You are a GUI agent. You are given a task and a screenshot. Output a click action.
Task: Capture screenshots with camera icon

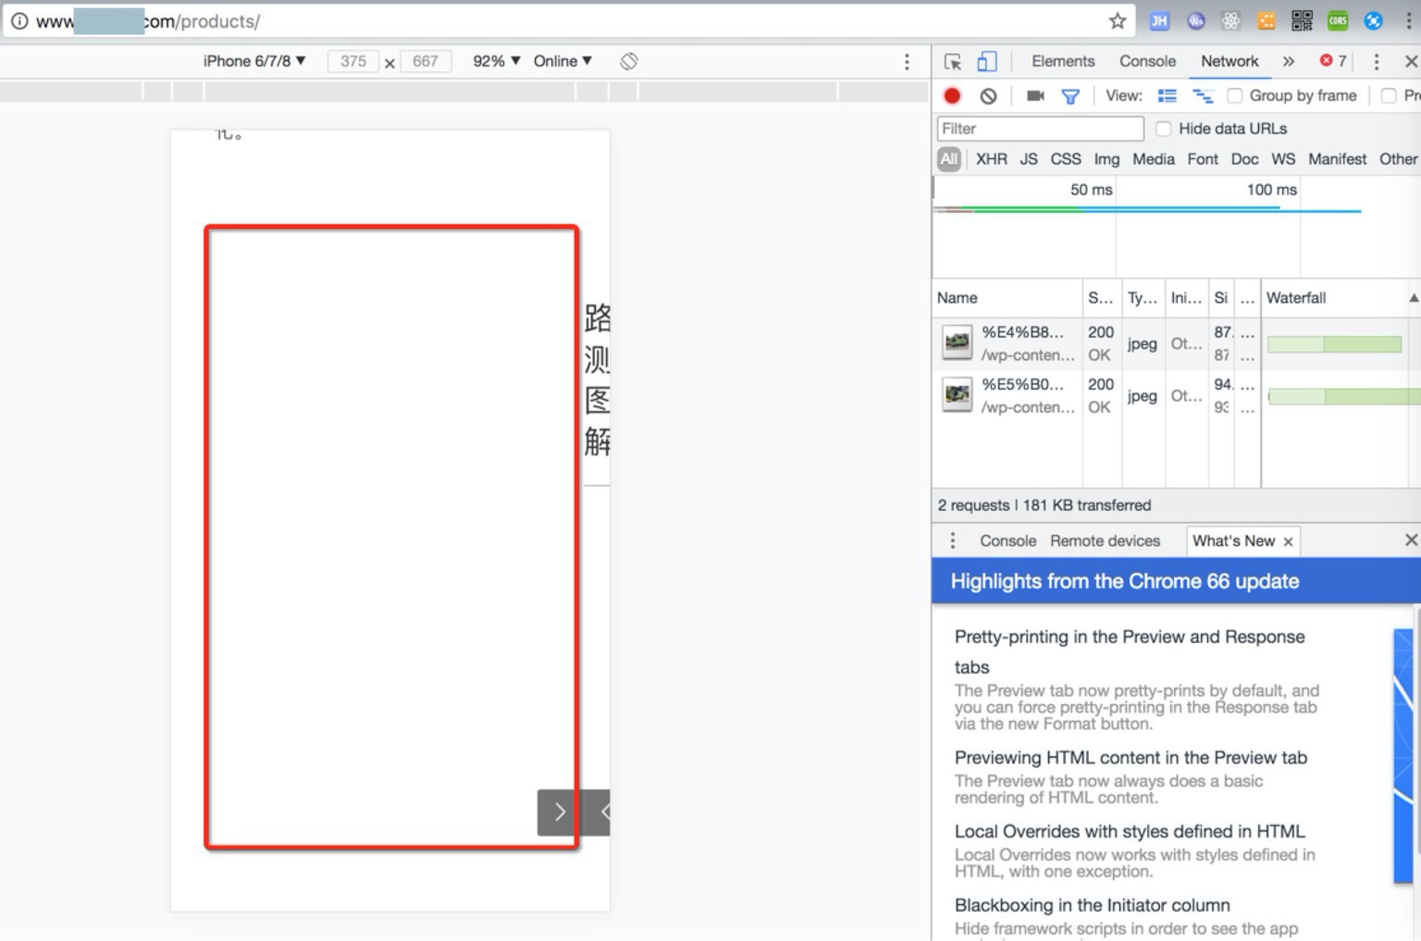pos(1035,95)
